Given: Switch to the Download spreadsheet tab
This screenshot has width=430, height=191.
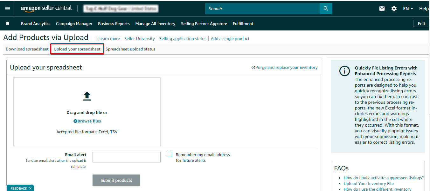Looking at the screenshot, I should pos(27,49).
